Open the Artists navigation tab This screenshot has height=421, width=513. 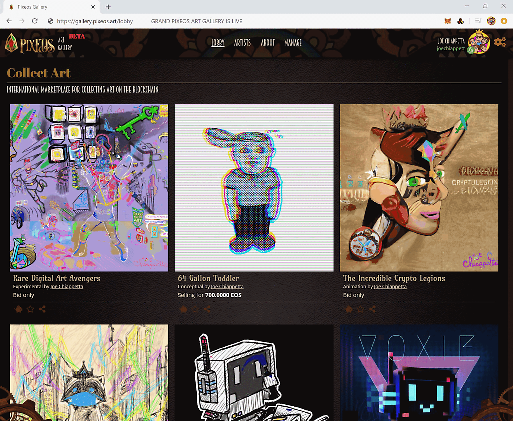click(x=242, y=43)
